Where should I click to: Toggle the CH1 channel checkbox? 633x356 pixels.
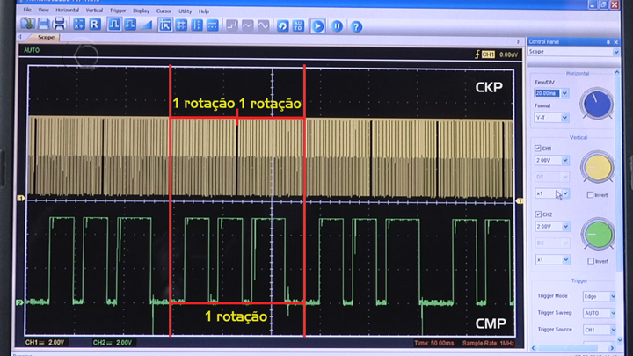[x=538, y=149]
